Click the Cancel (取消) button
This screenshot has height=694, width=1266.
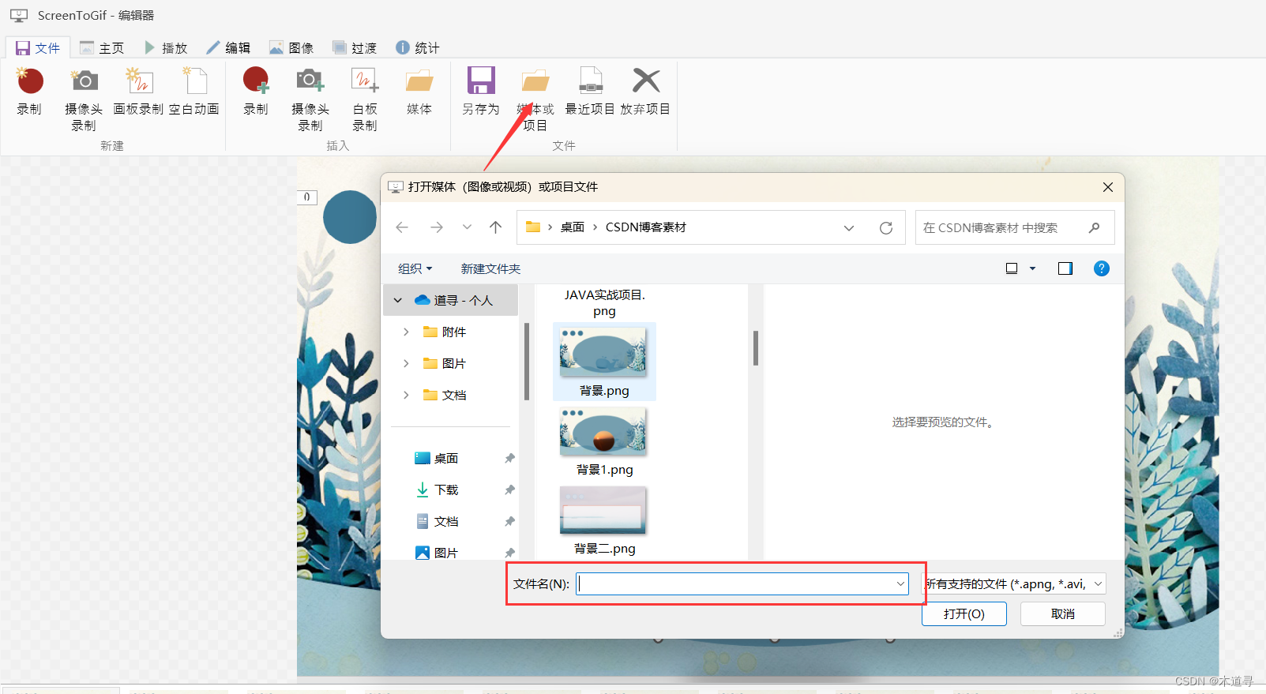click(x=1062, y=614)
